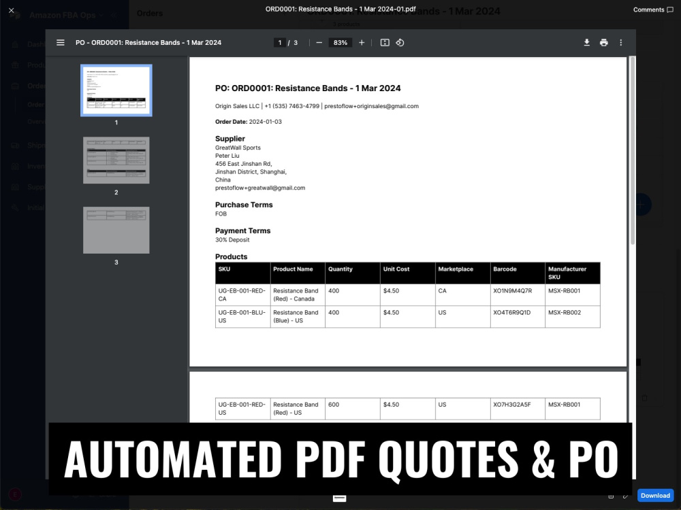
Task: Zoom out the PDF with minus icon
Action: point(319,42)
